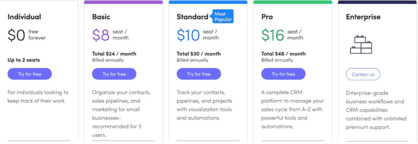The width and height of the screenshot is (418, 144).
Task: Click Try for free under Standard plan
Action: click(199, 74)
